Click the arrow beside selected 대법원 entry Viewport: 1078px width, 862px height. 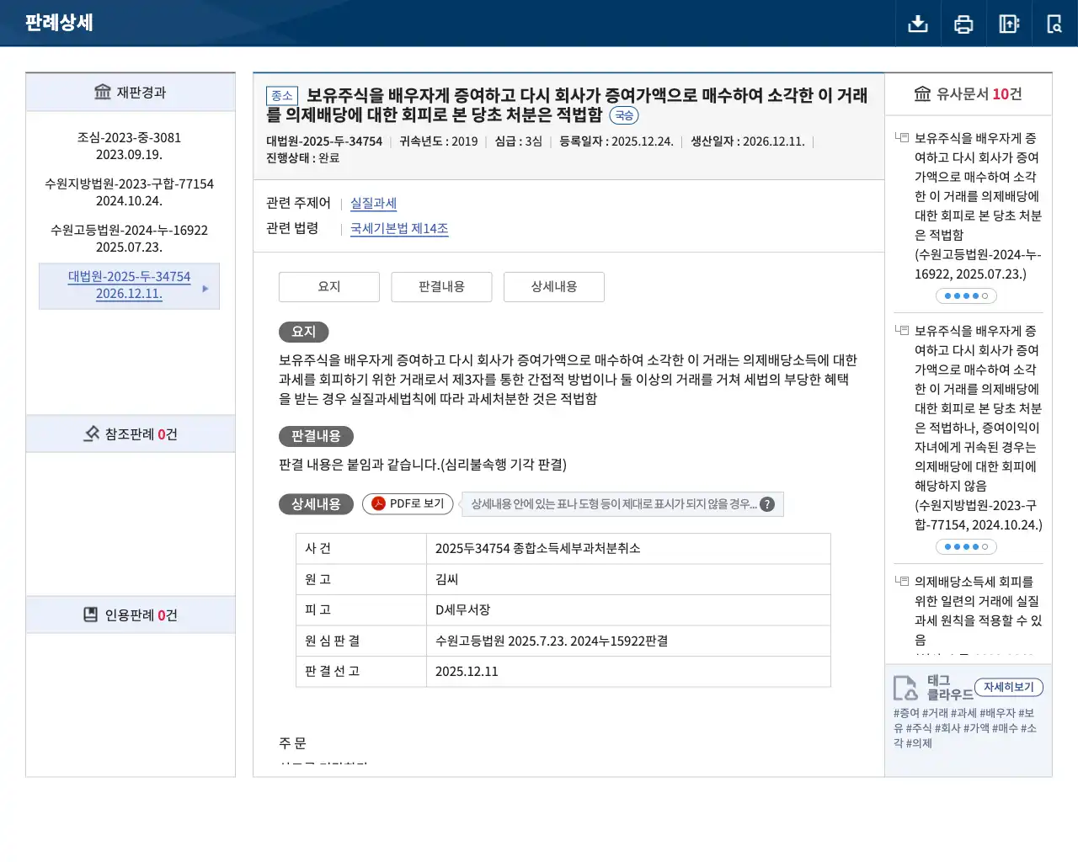point(205,289)
